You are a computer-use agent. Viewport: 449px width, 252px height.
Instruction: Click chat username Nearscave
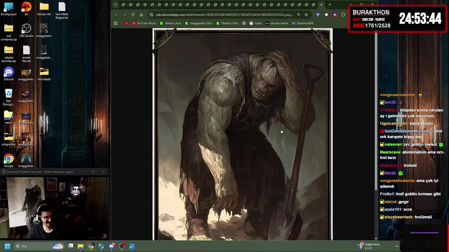390,152
